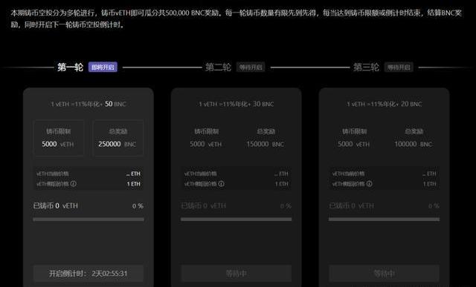Select the 第一轮 round tab
Screen dimensions: 476x287
[70, 67]
